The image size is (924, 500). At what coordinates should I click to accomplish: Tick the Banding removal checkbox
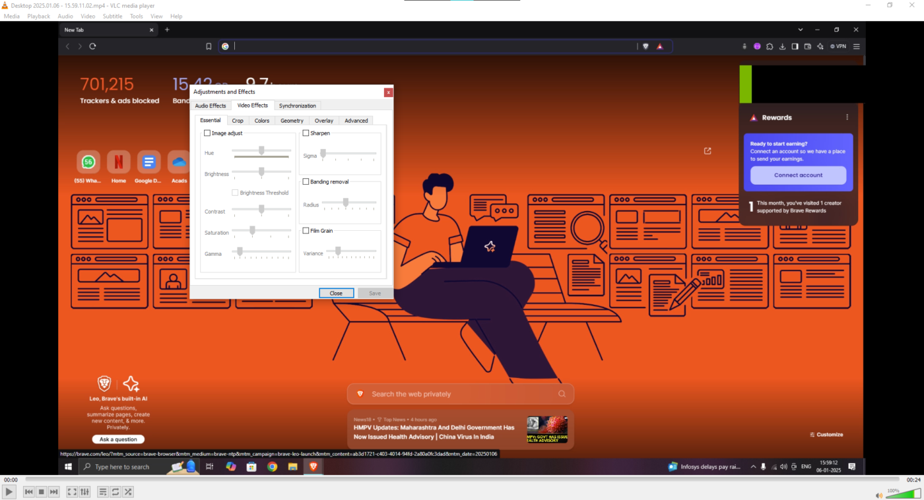tap(306, 181)
